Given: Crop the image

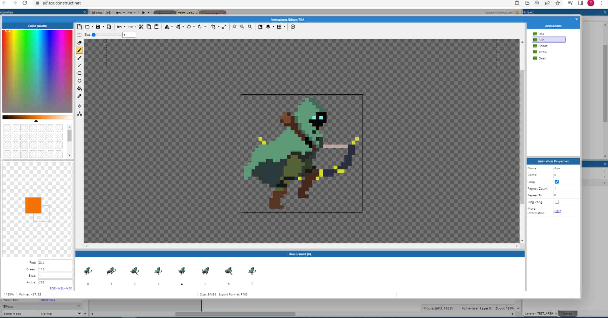Looking at the screenshot, I should pos(213,27).
